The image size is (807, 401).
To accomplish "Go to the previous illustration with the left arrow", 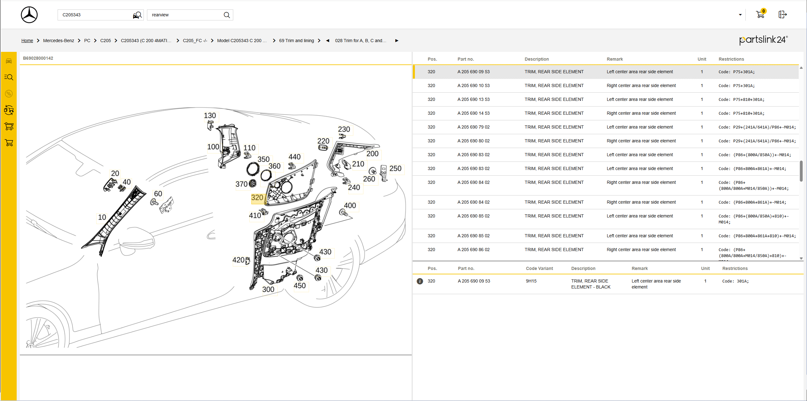I will click(x=328, y=41).
